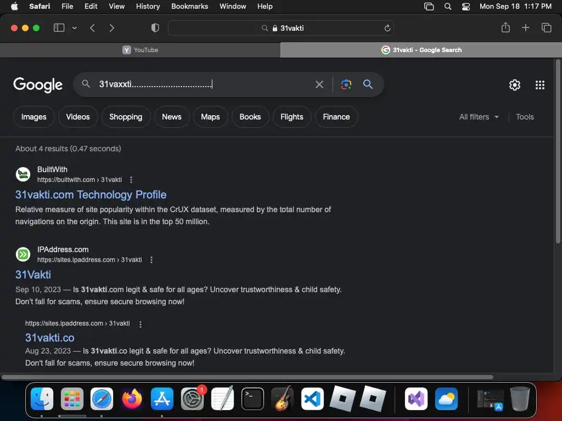Open the Share button in Safari toolbar
The image size is (562, 421).
click(505, 27)
